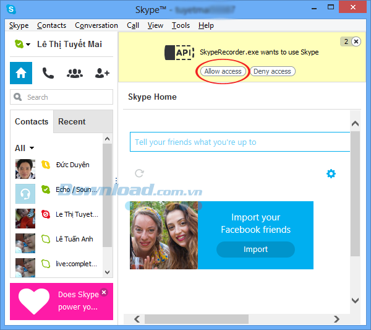Open the Contacts menu
The width and height of the screenshot is (371, 330).
tap(51, 25)
